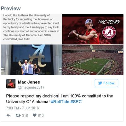Follow Mac Jones on Twitter
Image resolution: width=126 pixels, height=126 pixels.
point(106,83)
